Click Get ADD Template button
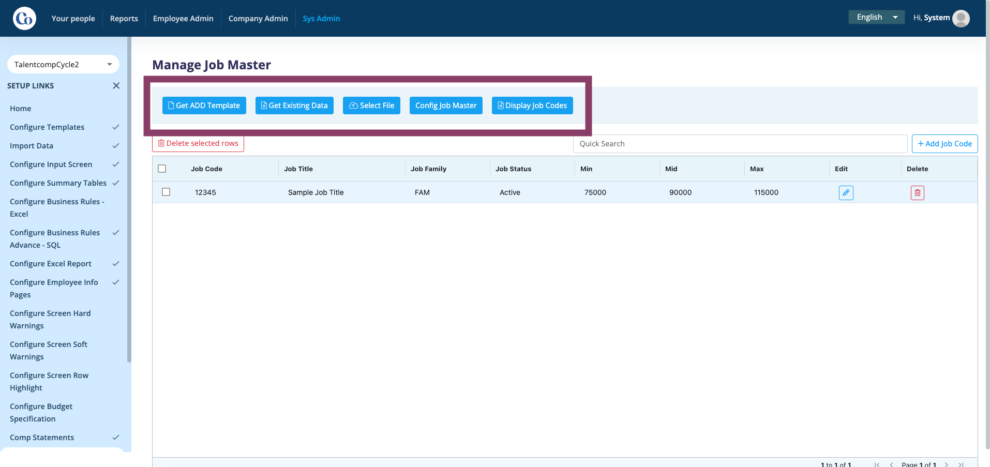Image resolution: width=990 pixels, height=467 pixels. pos(204,106)
